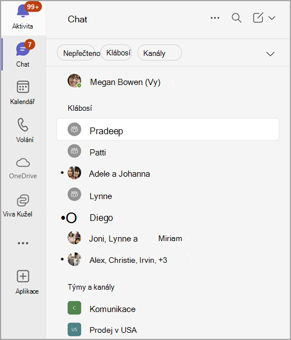291x340 pixels.
Task: Toggle the Klábosí filter chip
Action: click(116, 53)
